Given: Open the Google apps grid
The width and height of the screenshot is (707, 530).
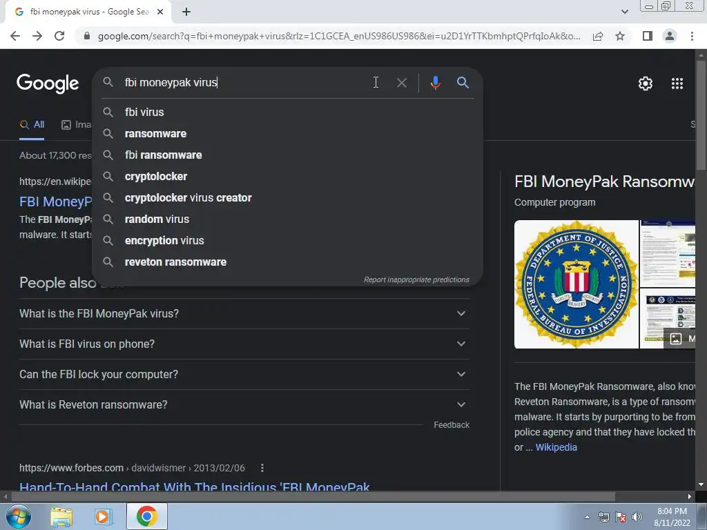Looking at the screenshot, I should 677,84.
